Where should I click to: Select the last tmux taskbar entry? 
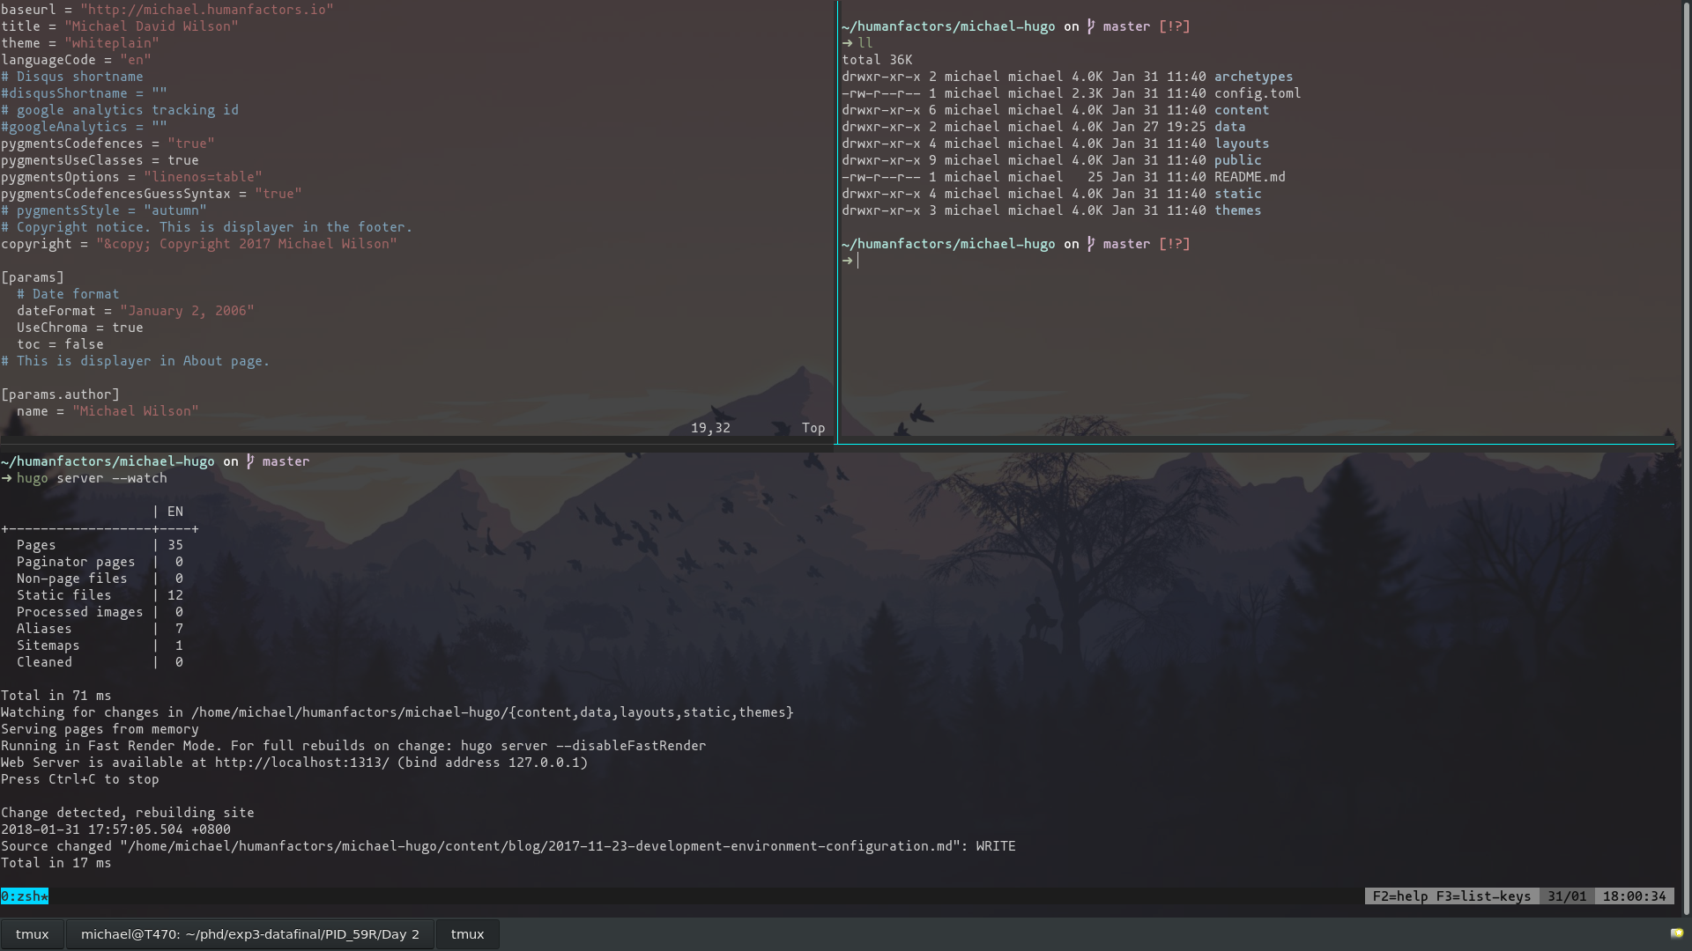(467, 934)
